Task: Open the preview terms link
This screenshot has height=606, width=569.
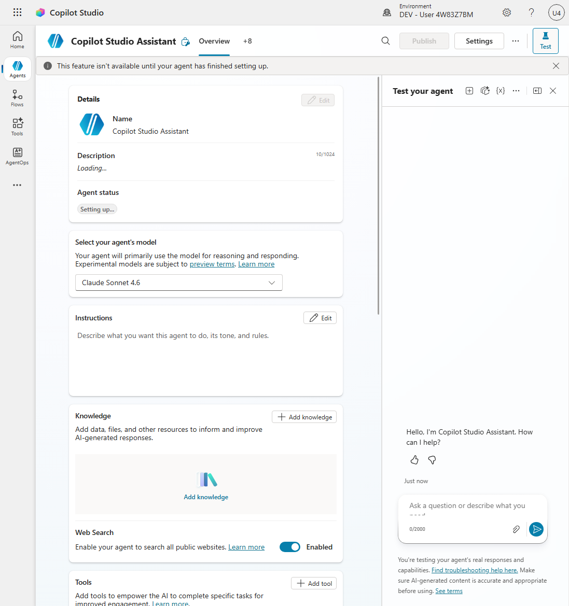Action: pyautogui.click(x=212, y=264)
